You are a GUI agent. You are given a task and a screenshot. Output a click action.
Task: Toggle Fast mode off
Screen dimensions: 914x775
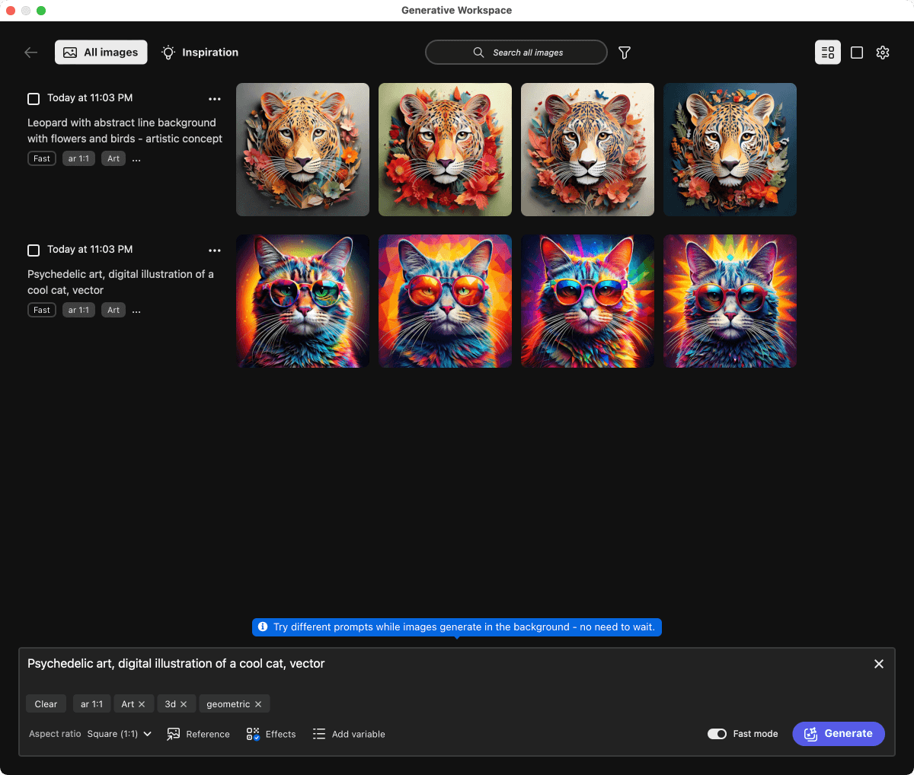[717, 734]
